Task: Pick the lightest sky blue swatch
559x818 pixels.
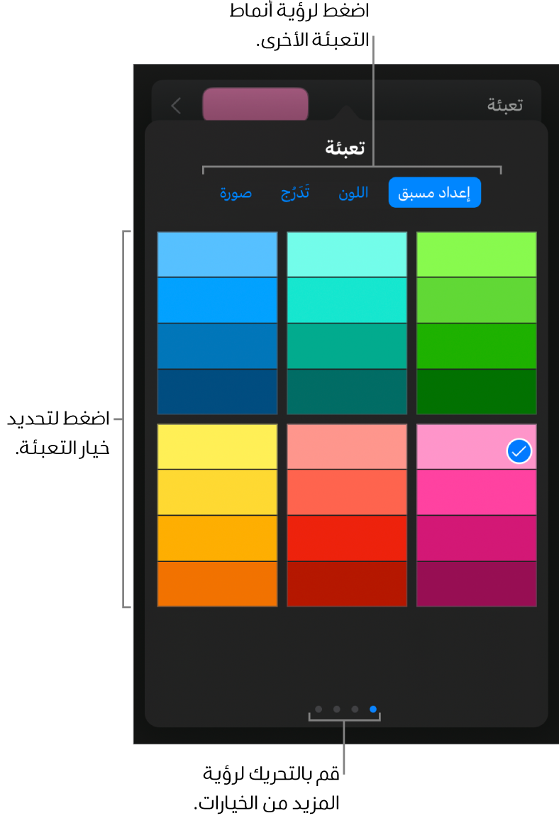Action: (x=217, y=254)
